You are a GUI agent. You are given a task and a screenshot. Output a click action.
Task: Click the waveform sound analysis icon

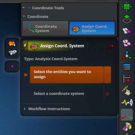click(127, 102)
